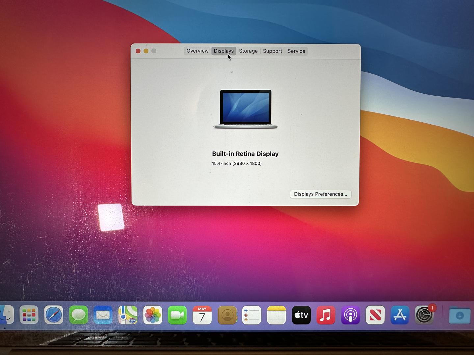Image resolution: width=474 pixels, height=355 pixels.
Task: Open the App Store
Action: pos(400,315)
